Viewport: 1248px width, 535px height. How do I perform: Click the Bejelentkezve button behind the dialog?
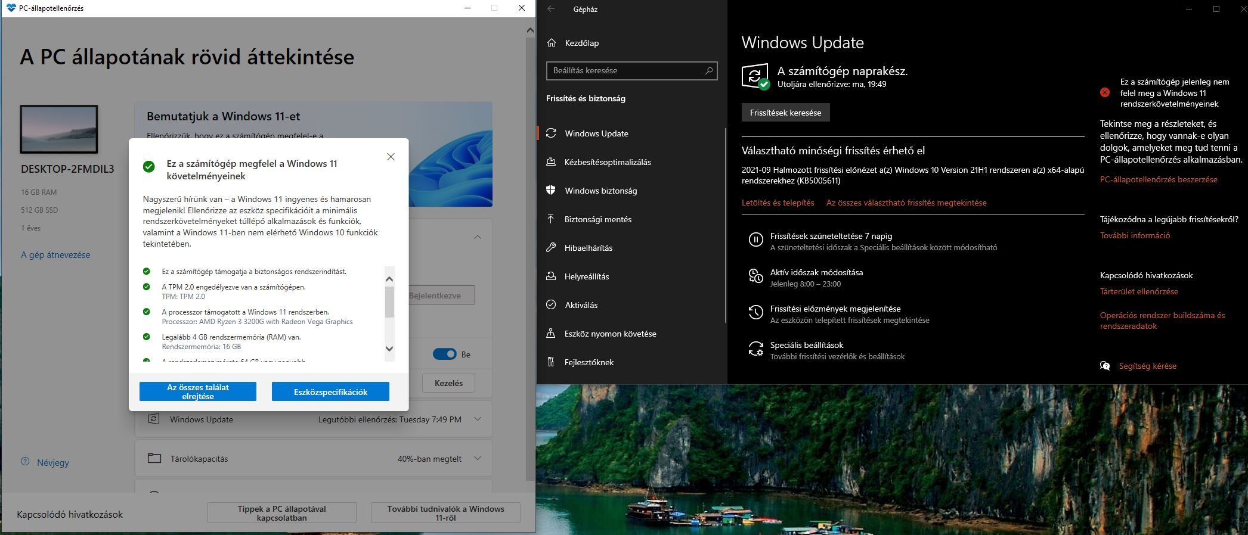coord(442,295)
